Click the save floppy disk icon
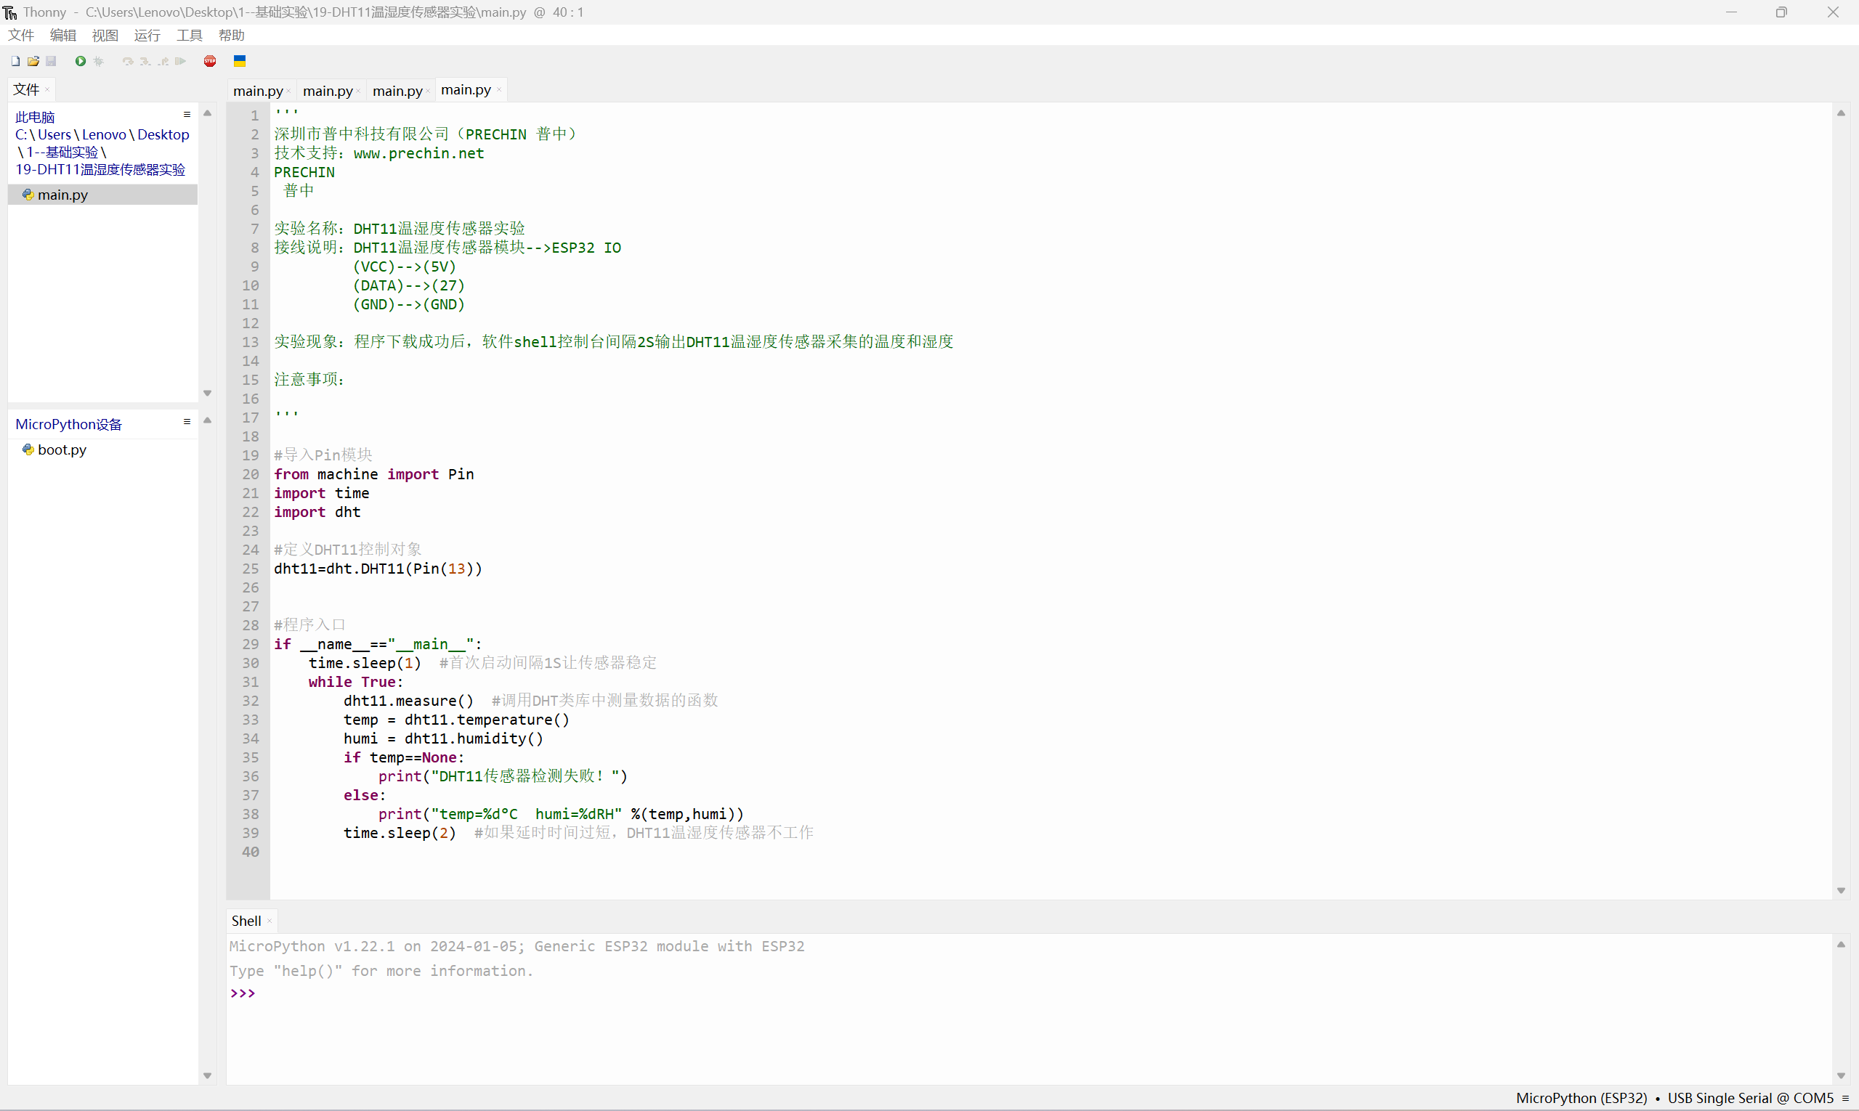 [x=51, y=62]
